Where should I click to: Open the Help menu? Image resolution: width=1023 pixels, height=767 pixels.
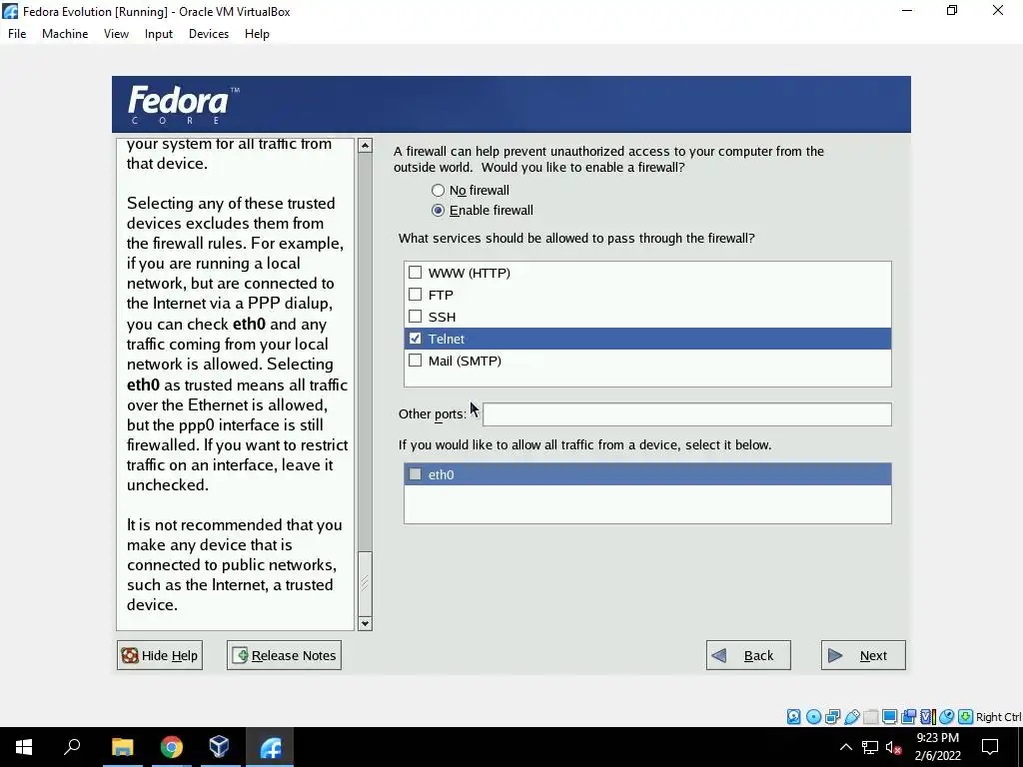pos(257,34)
